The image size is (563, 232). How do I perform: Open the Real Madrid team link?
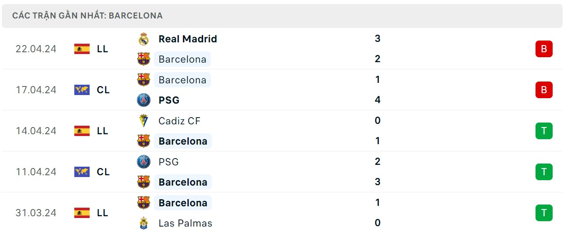[x=187, y=39]
